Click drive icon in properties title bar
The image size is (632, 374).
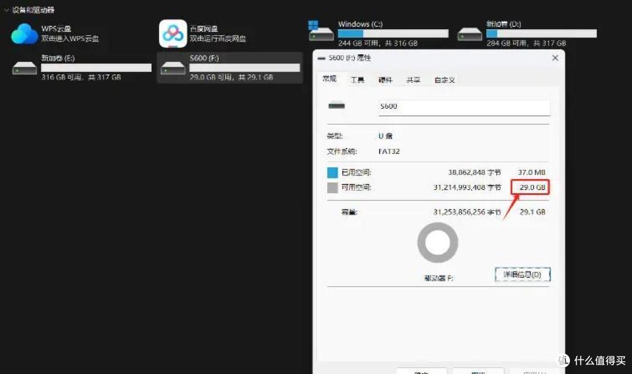[321, 58]
